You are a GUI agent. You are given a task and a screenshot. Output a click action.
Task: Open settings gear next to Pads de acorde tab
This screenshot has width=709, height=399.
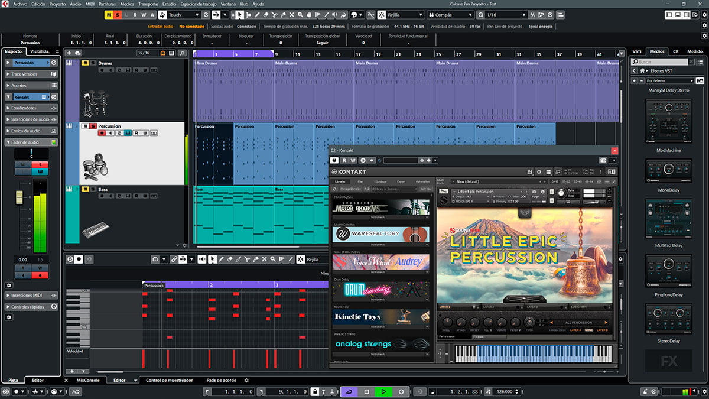point(246,380)
